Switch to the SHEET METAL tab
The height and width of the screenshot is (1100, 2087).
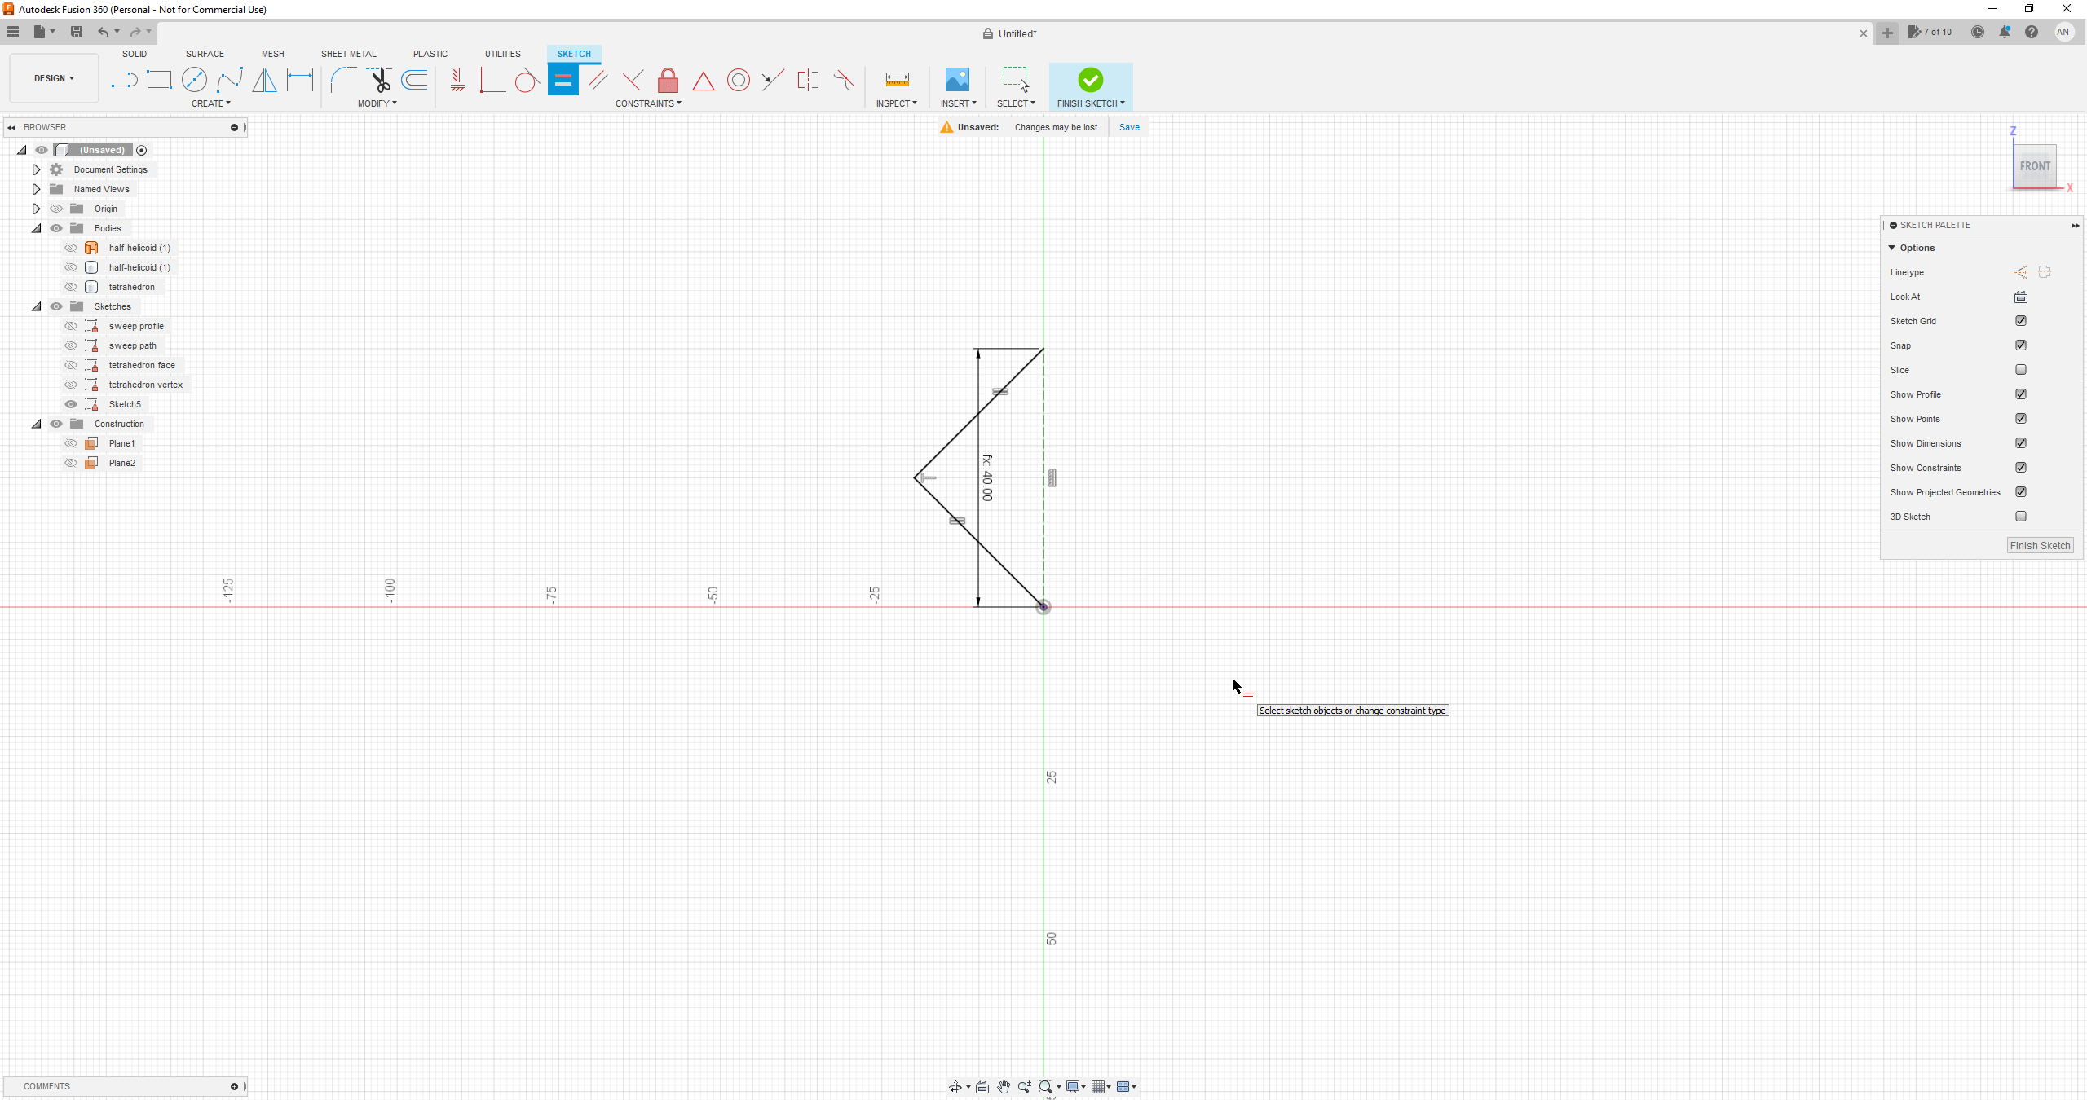click(x=348, y=54)
